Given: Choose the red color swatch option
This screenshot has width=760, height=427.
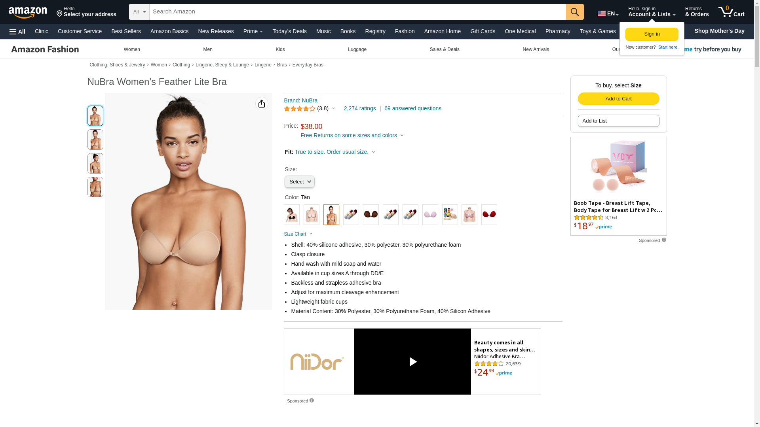Looking at the screenshot, I should tap(489, 215).
